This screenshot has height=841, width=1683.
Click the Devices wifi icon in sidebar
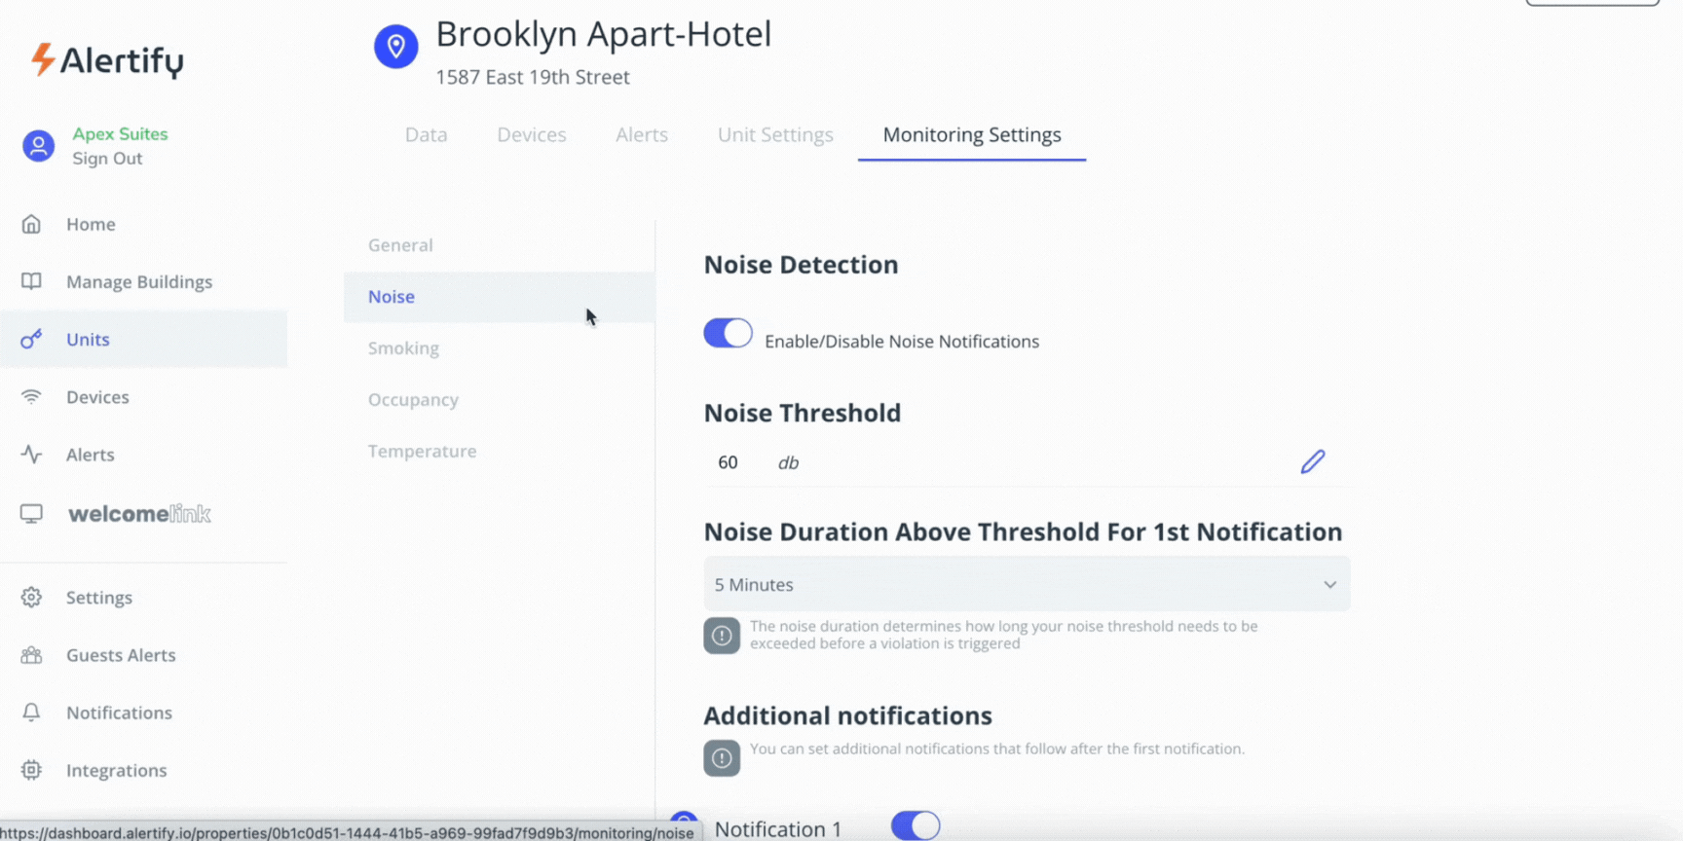[x=31, y=397]
